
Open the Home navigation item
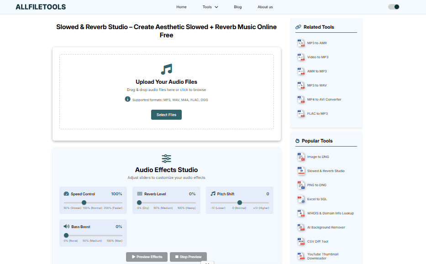pyautogui.click(x=181, y=7)
